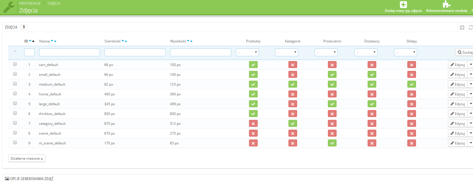Toggle Producenci status for large_default

332,104
